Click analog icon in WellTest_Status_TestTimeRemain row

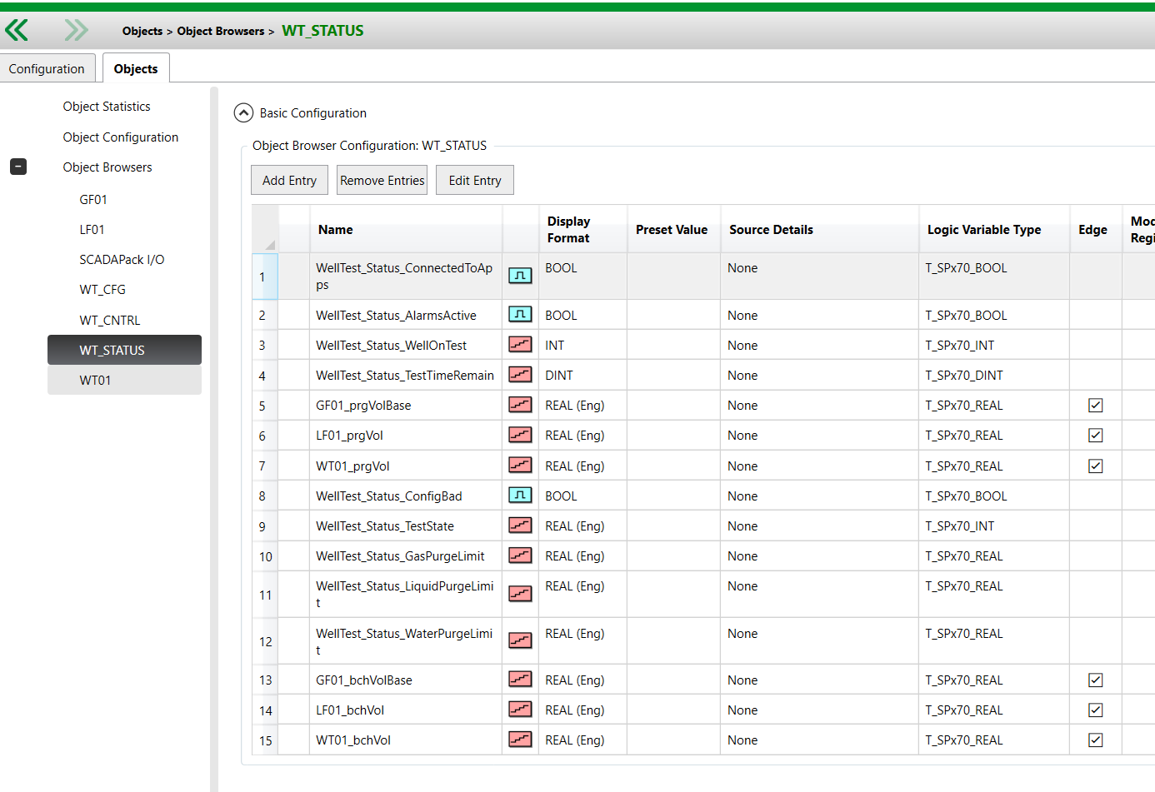pyautogui.click(x=520, y=375)
